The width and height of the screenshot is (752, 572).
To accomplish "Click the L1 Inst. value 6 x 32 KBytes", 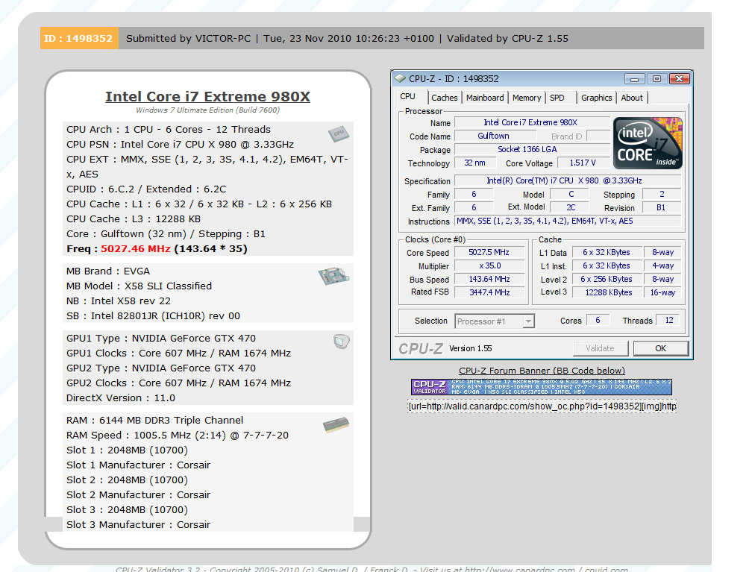I will pyautogui.click(x=608, y=265).
